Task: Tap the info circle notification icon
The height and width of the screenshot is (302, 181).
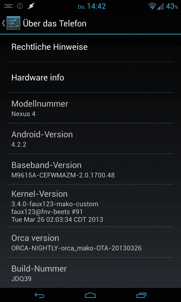Action: click(x=20, y=6)
